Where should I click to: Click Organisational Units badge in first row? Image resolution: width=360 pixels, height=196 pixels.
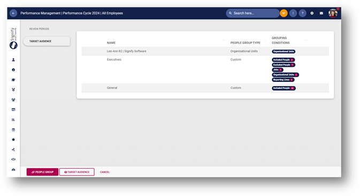[x=284, y=51]
